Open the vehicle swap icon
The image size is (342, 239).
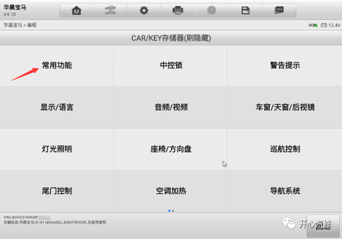point(110,10)
